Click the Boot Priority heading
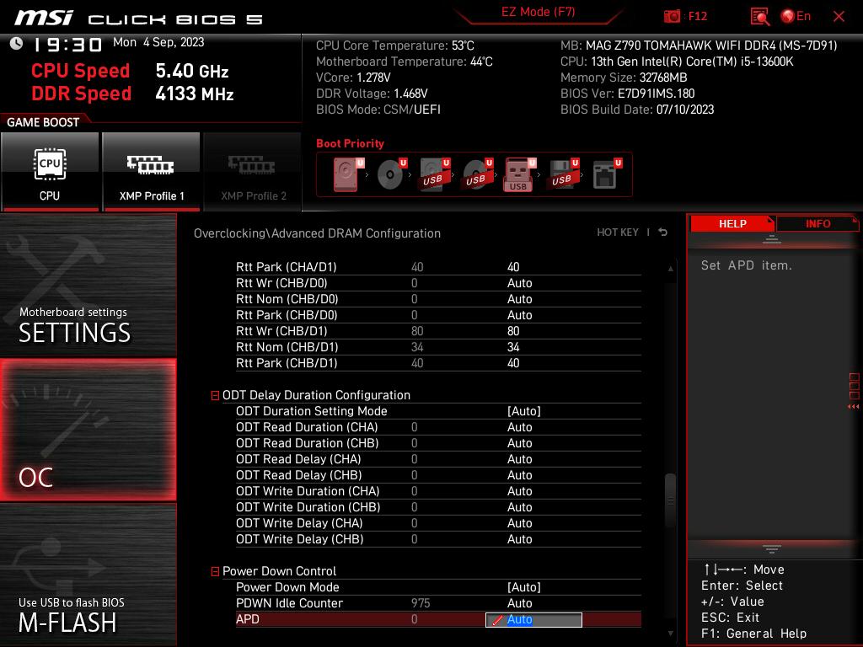This screenshot has height=647, width=863. click(350, 143)
